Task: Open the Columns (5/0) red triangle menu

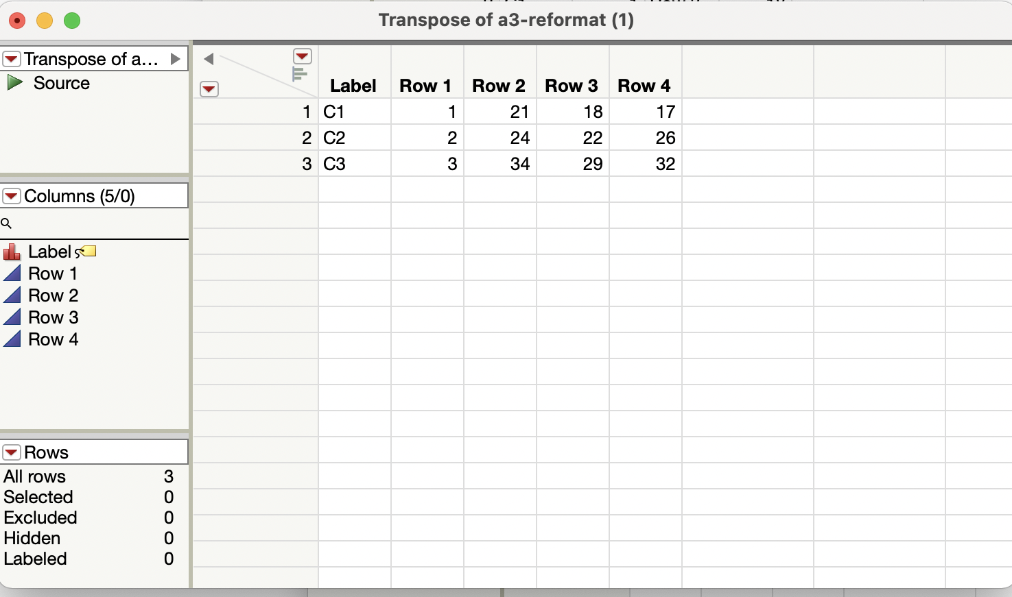Action: tap(12, 195)
